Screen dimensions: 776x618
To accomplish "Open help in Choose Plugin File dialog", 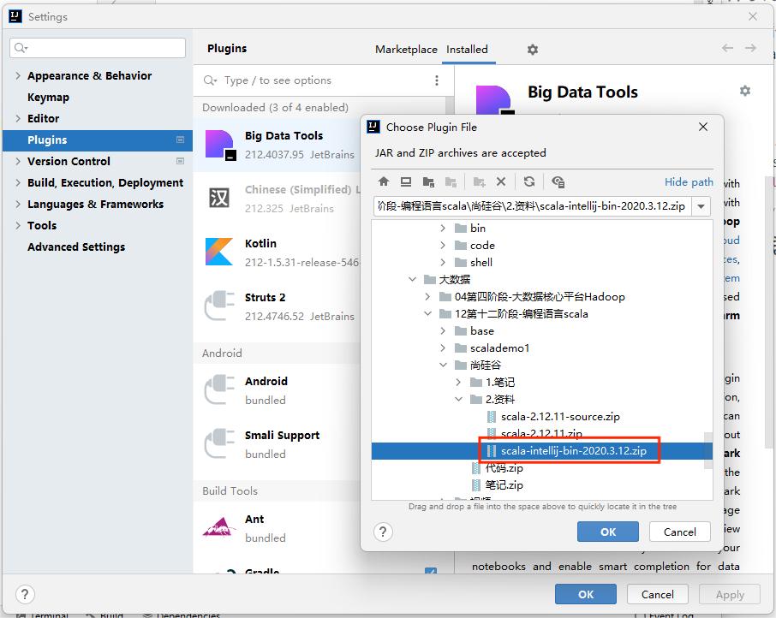I will click(x=383, y=532).
